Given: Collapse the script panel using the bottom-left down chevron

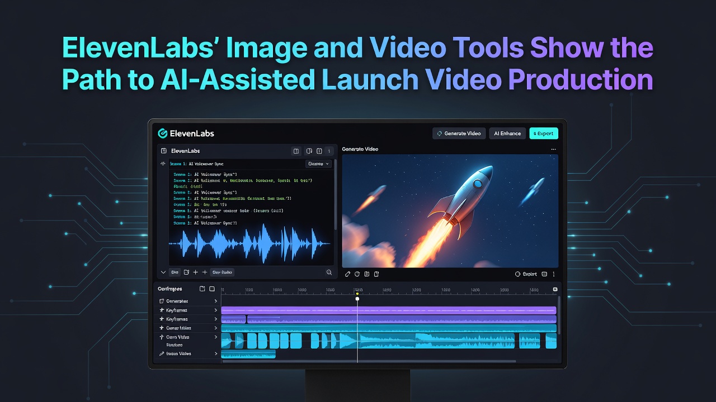Looking at the screenshot, I should coord(163,272).
